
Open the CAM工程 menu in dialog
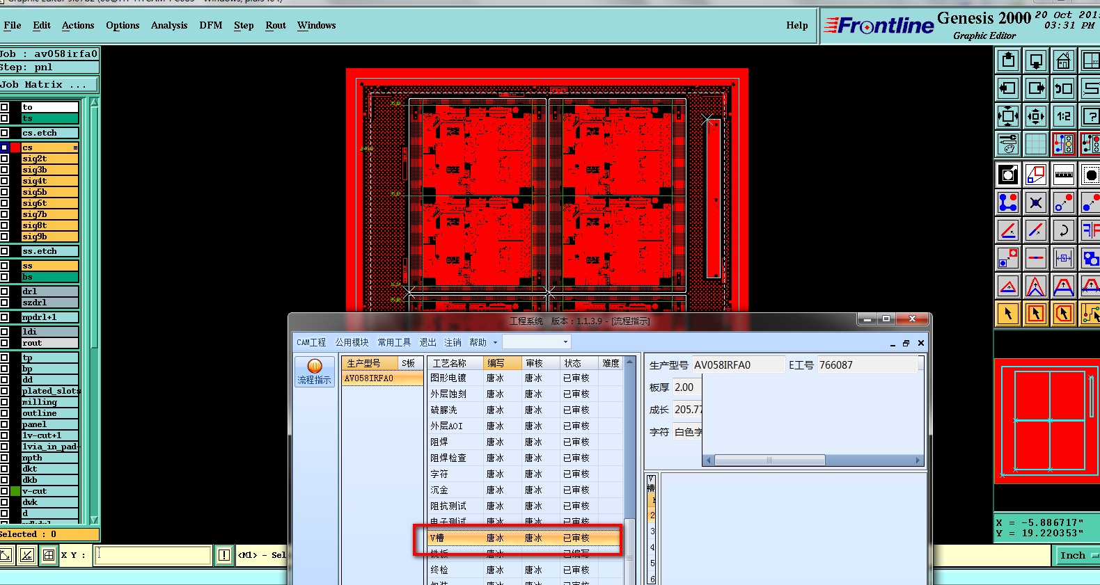point(311,343)
